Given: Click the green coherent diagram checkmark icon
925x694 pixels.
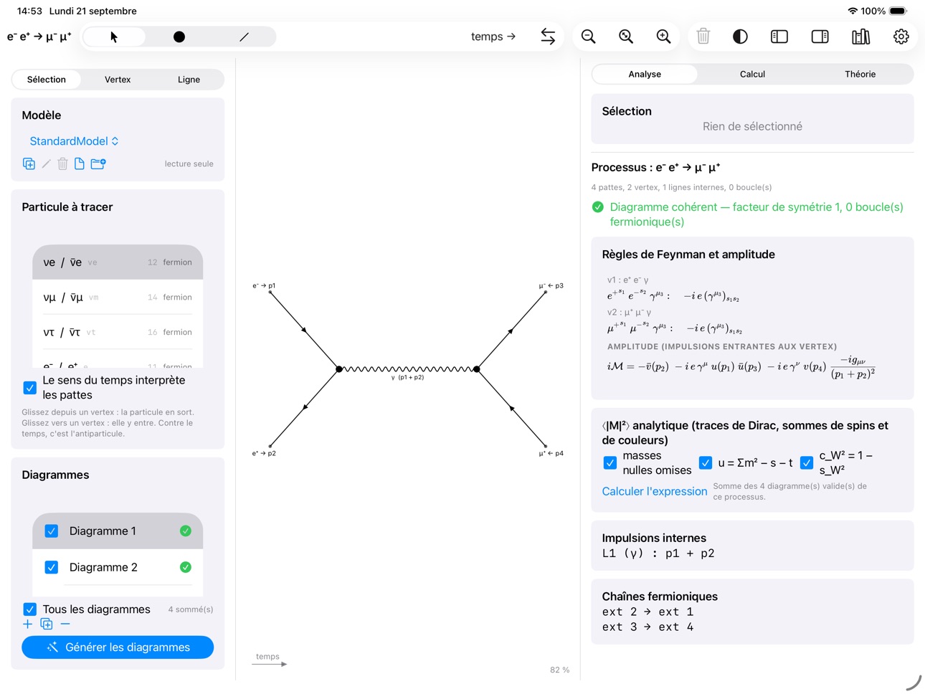Looking at the screenshot, I should pyautogui.click(x=598, y=207).
